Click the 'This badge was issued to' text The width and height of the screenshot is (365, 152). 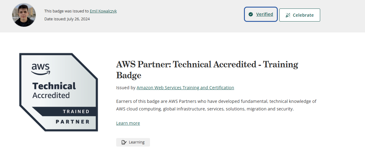pyautogui.click(x=66, y=11)
